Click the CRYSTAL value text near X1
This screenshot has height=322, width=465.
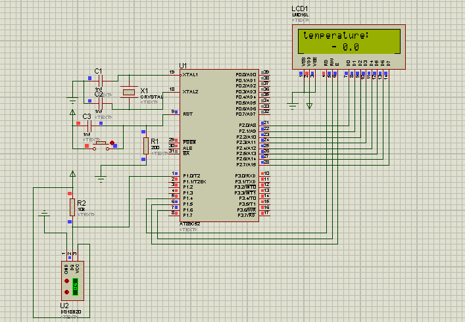coord(151,97)
